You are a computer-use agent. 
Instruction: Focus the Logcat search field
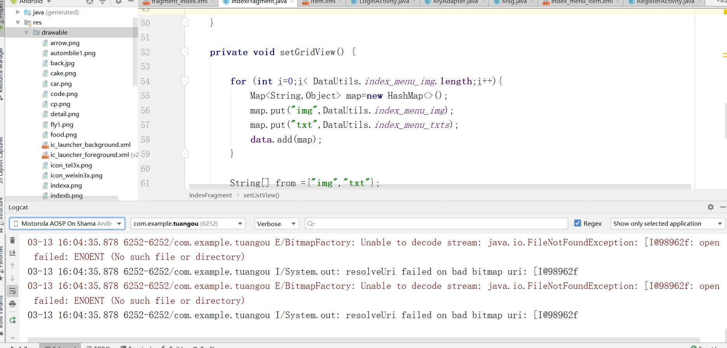coord(436,223)
